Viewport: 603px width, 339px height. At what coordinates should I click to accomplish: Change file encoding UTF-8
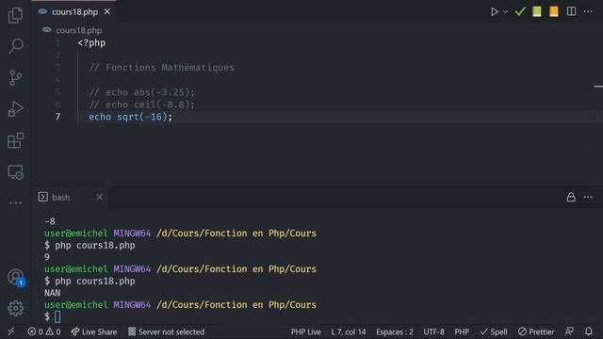433,331
